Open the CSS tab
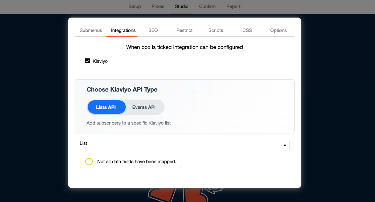 point(247,30)
